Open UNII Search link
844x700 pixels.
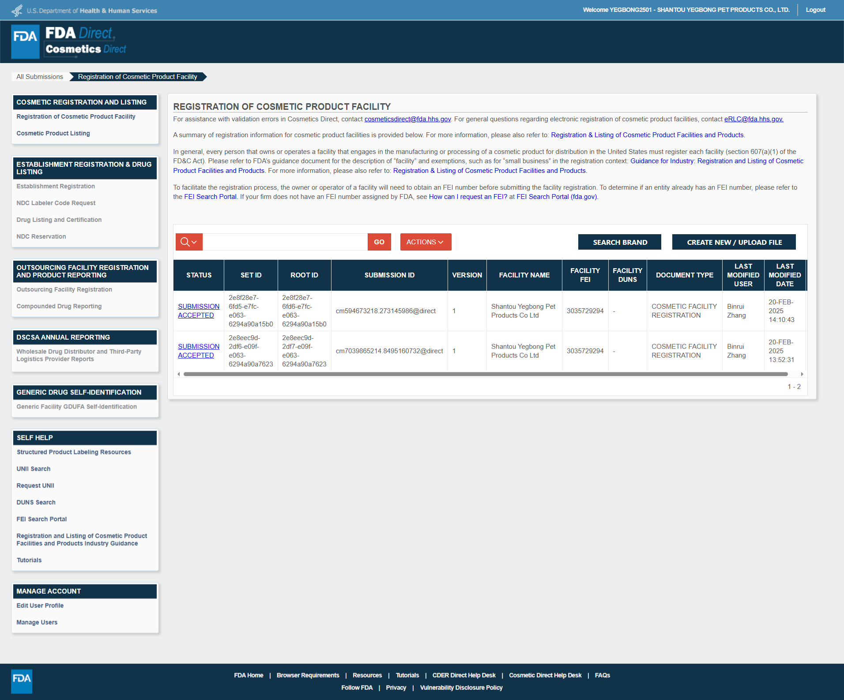tap(34, 469)
